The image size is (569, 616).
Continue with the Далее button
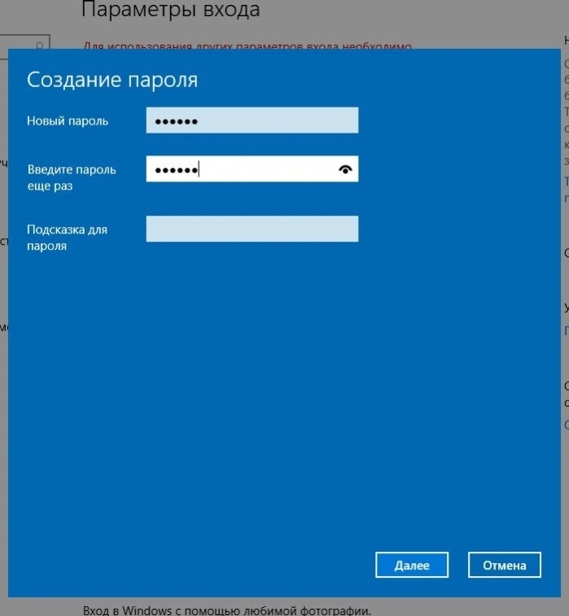click(x=411, y=565)
